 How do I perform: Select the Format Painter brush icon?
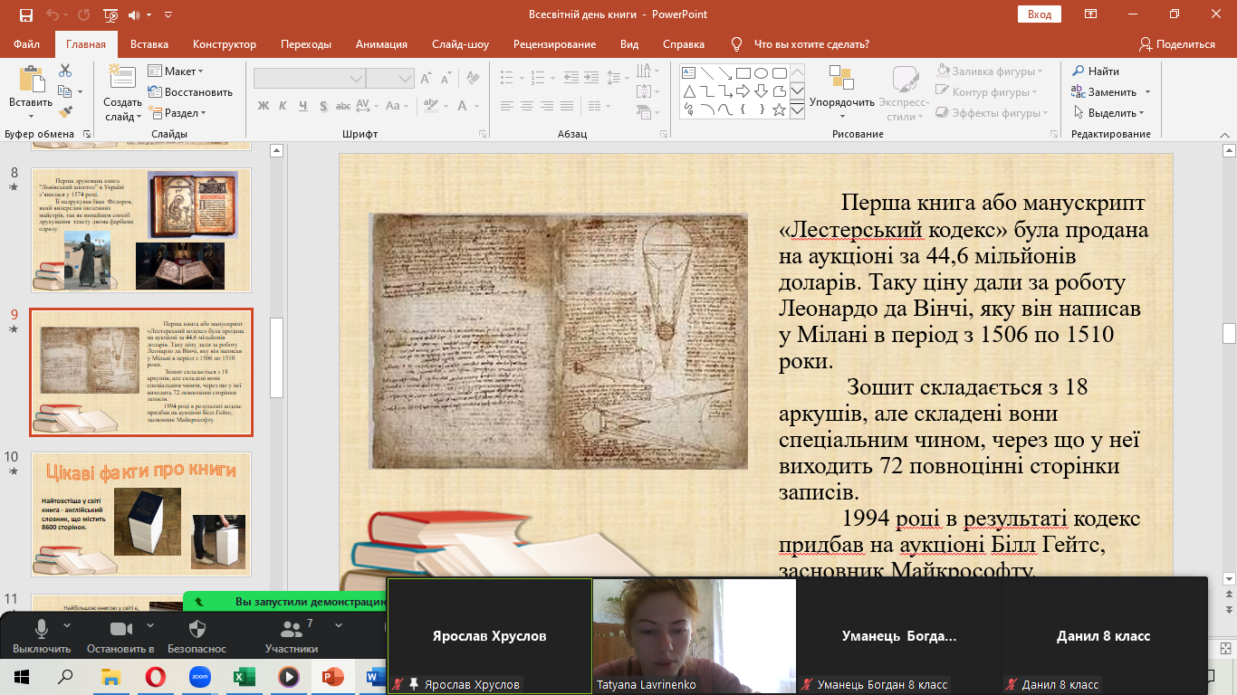pos(65,112)
